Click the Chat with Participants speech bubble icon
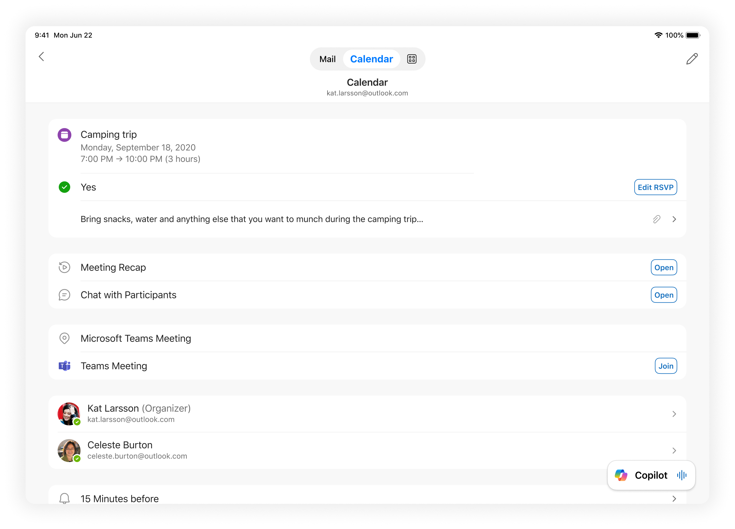735x529 pixels. click(x=64, y=295)
